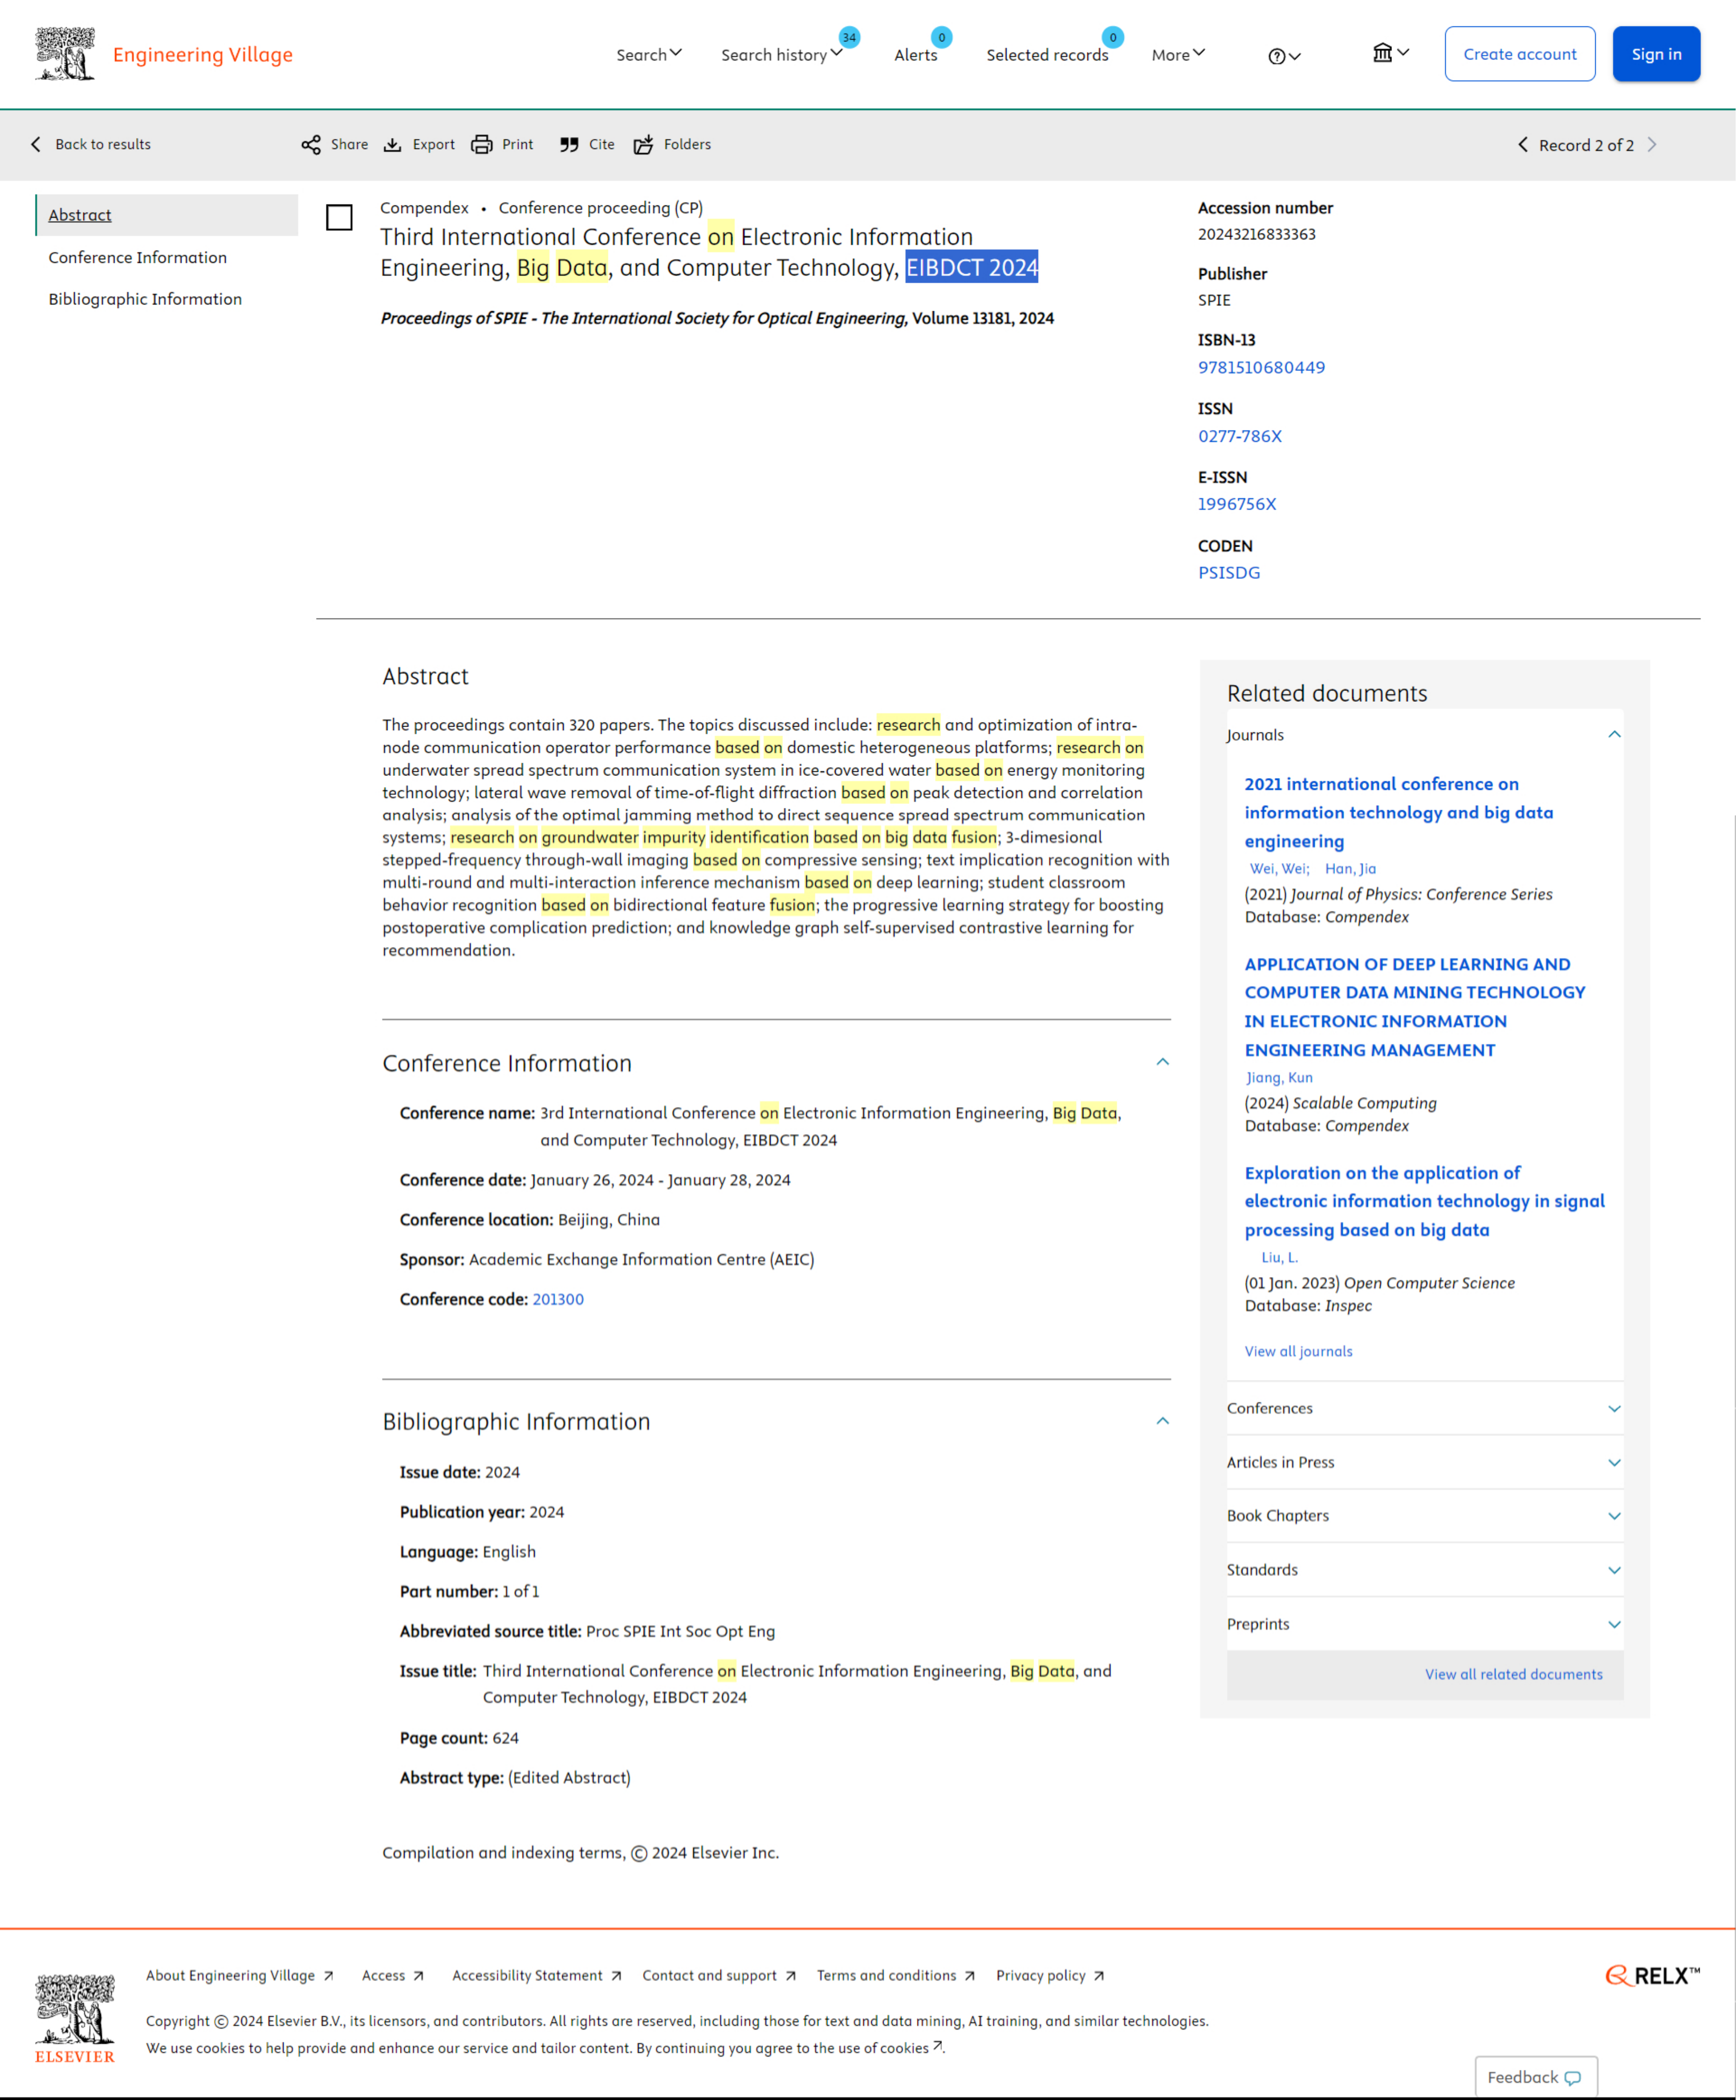
Task: Click the Engineering Village tree logo
Action: coord(65,54)
